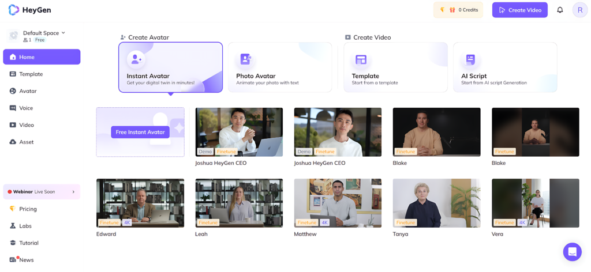
Task: Expand the Default Space dropdown
Action: (63, 33)
